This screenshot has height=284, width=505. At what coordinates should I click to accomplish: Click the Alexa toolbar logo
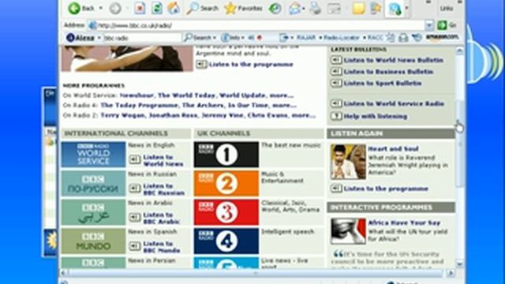tap(80, 38)
